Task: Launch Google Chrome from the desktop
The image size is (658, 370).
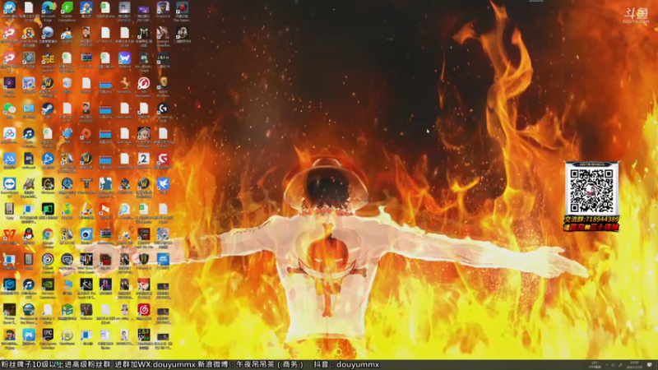Action: pos(48,234)
